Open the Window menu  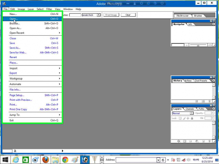point(68,9)
